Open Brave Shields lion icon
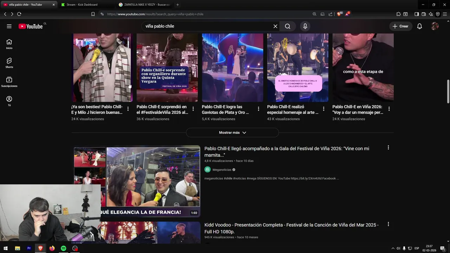The height and width of the screenshot is (253, 450). pos(339,14)
